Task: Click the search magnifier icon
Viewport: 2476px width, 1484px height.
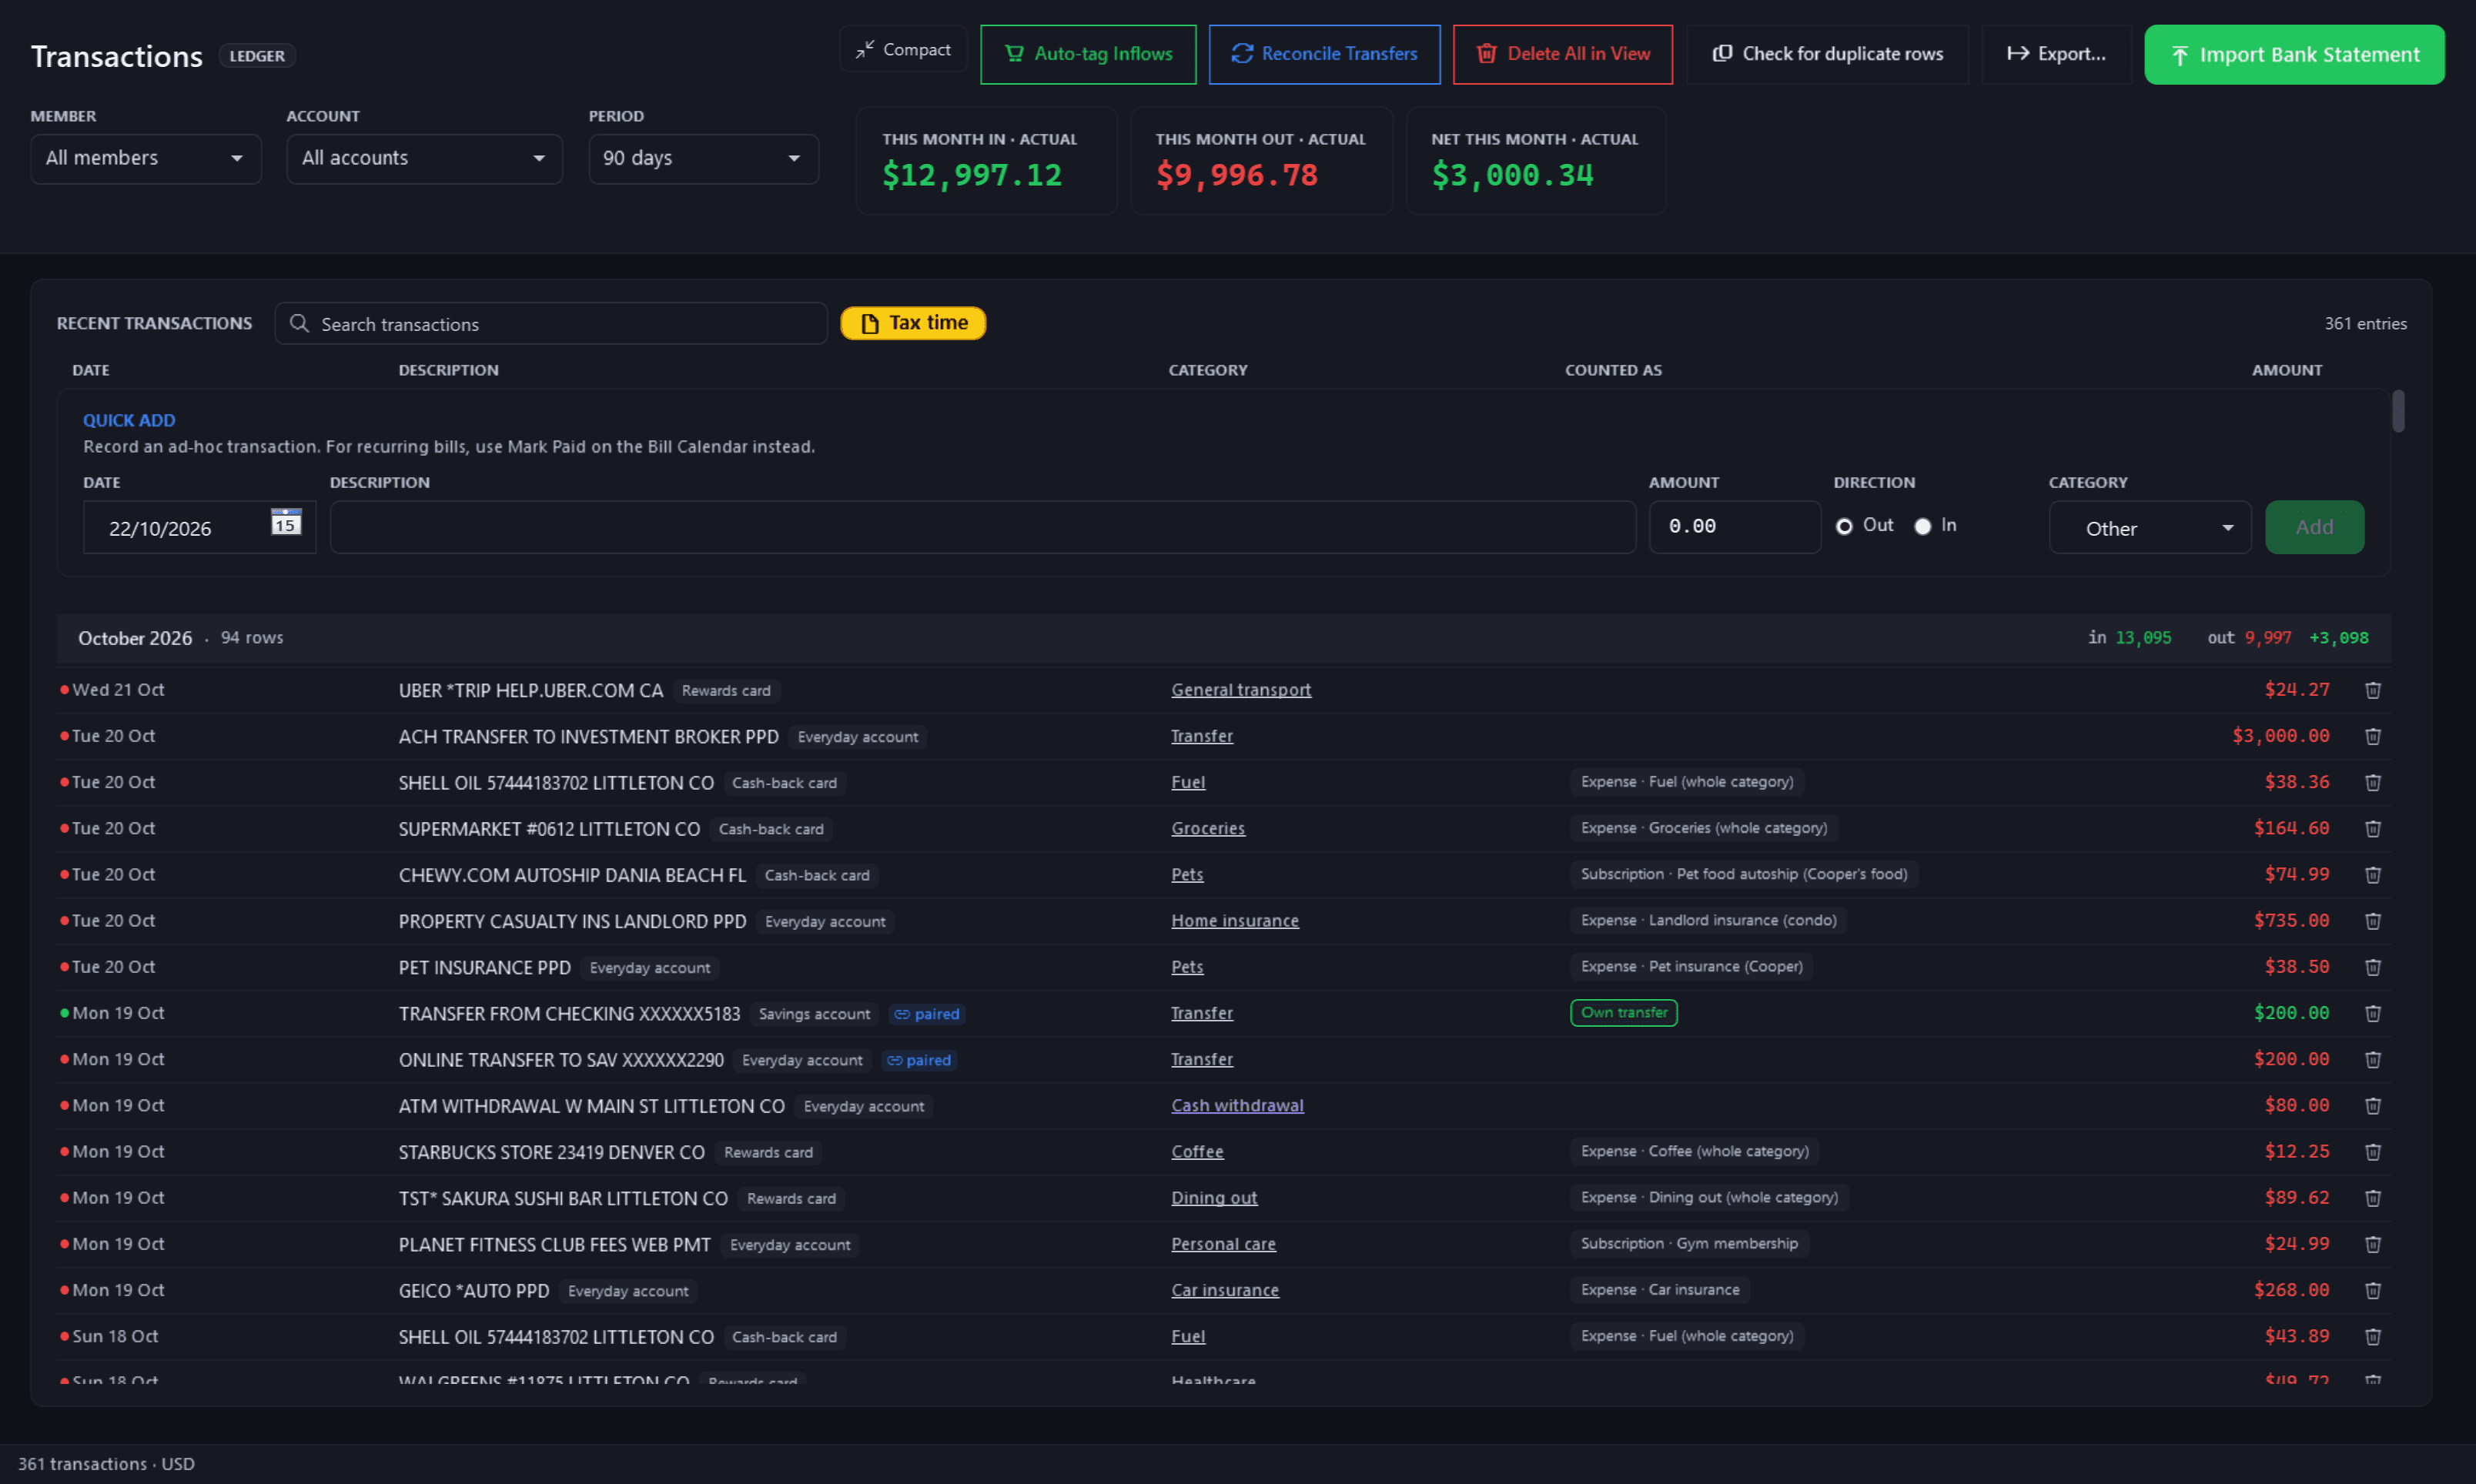Action: (x=299, y=323)
